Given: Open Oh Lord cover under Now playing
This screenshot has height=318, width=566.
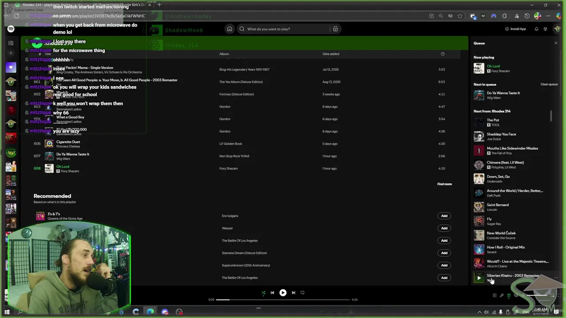Looking at the screenshot, I should click(479, 68).
